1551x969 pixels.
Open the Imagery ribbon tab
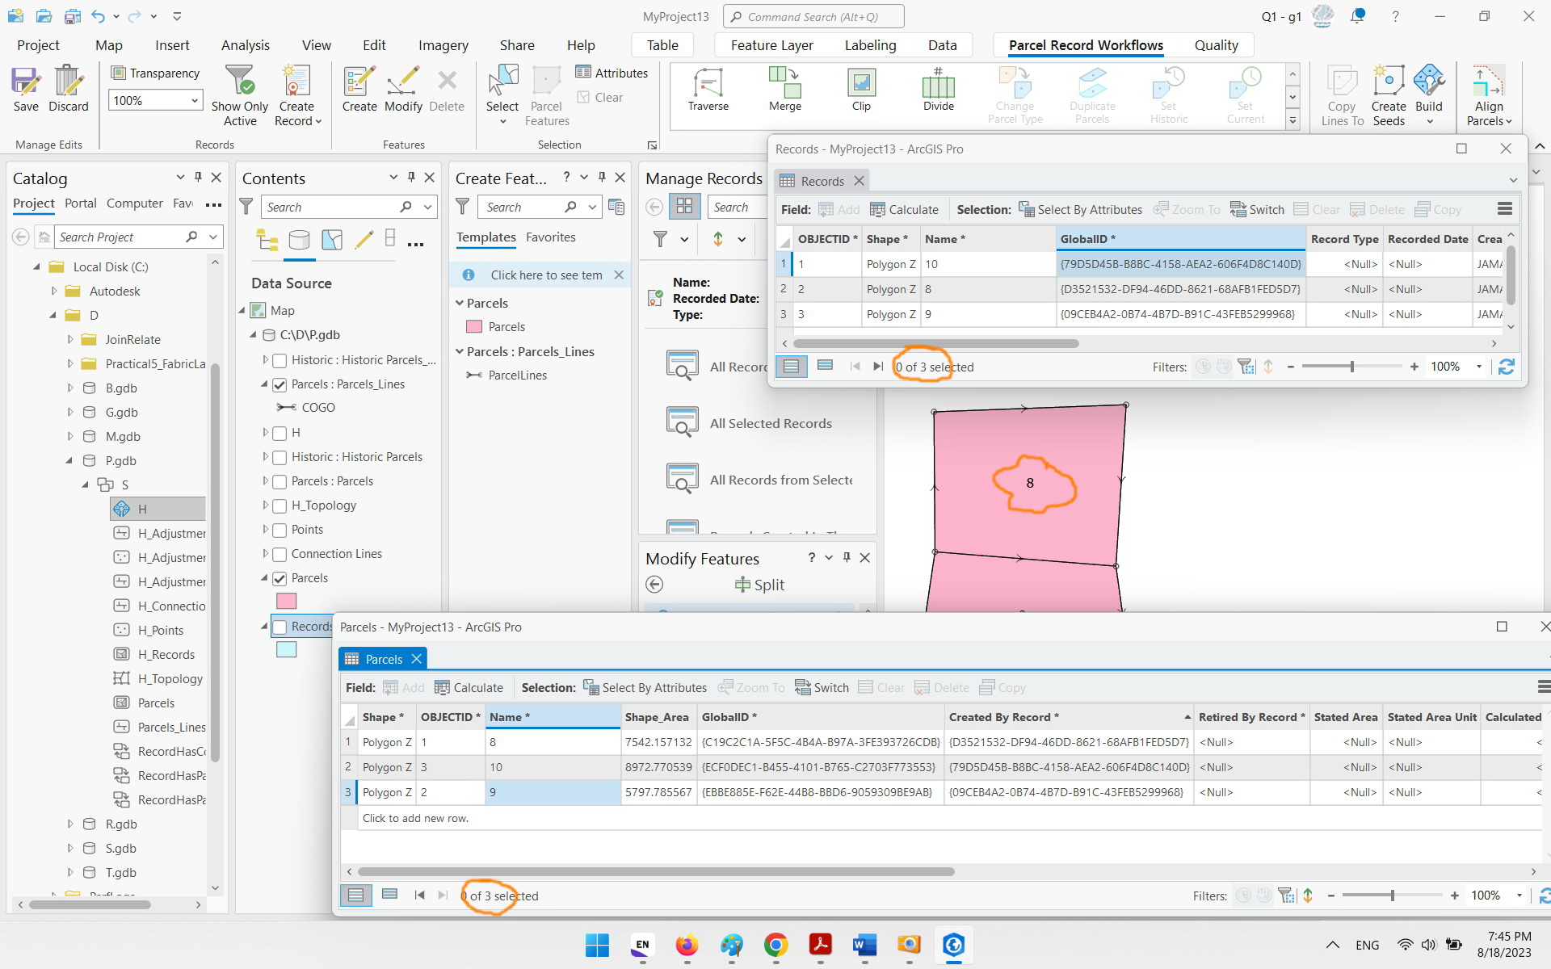pos(443,45)
